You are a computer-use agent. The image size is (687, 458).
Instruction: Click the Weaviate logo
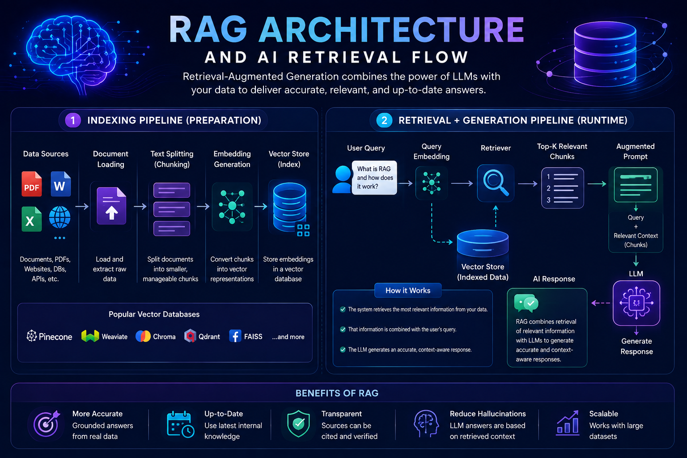point(104,336)
